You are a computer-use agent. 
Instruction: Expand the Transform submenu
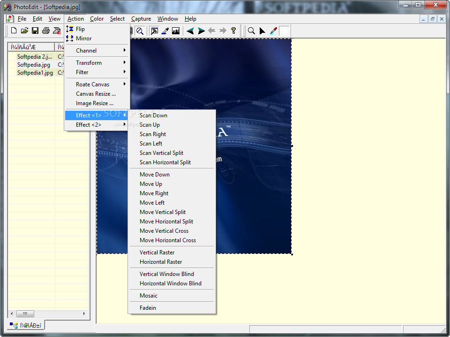(x=97, y=62)
